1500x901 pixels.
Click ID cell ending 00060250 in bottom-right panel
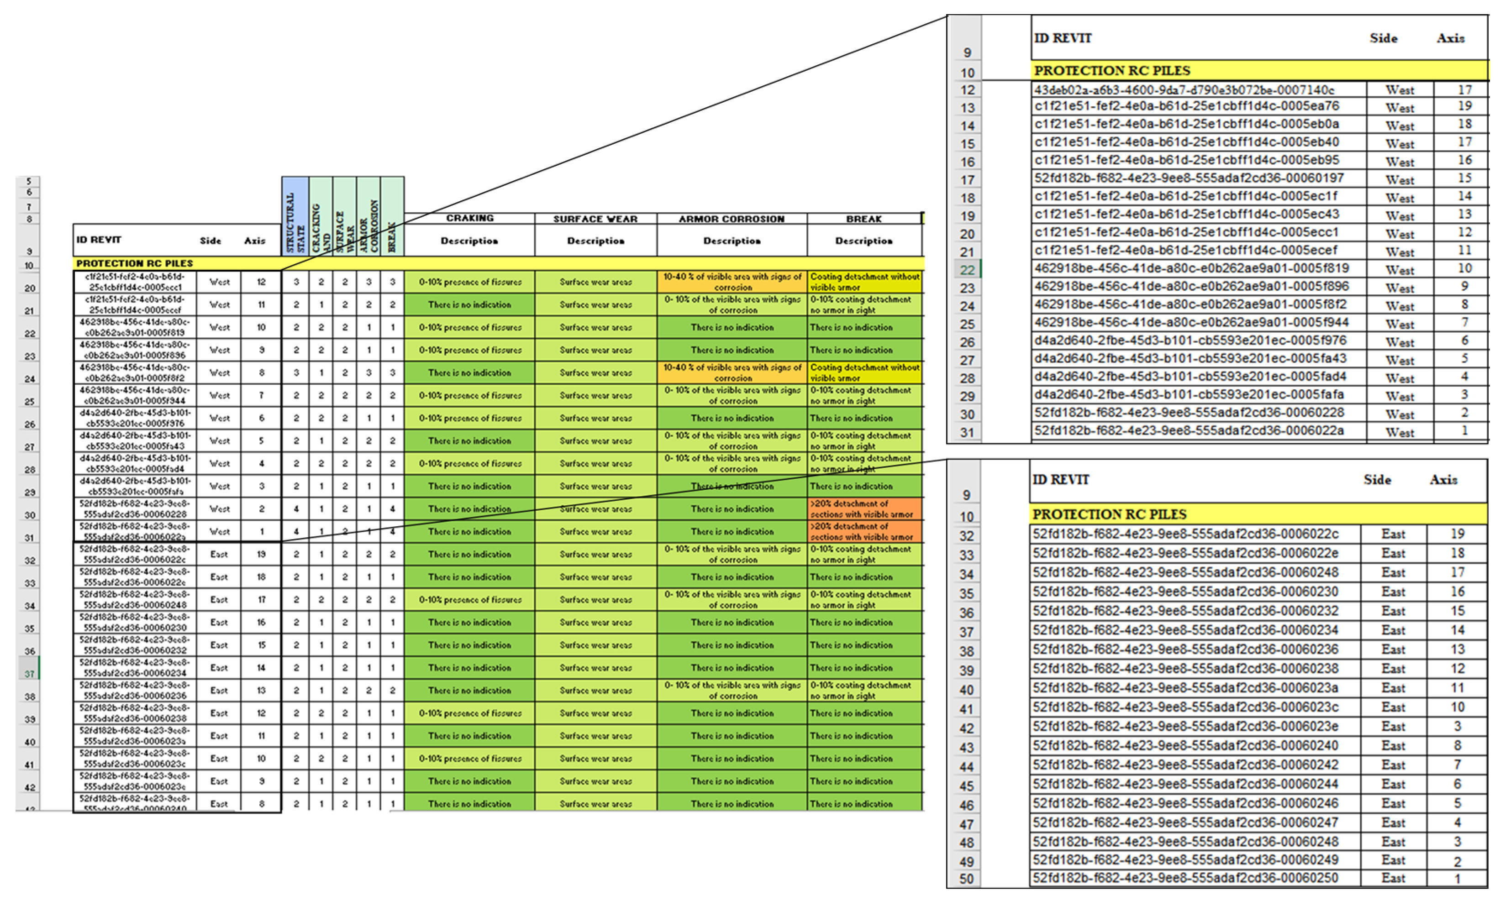(1185, 877)
